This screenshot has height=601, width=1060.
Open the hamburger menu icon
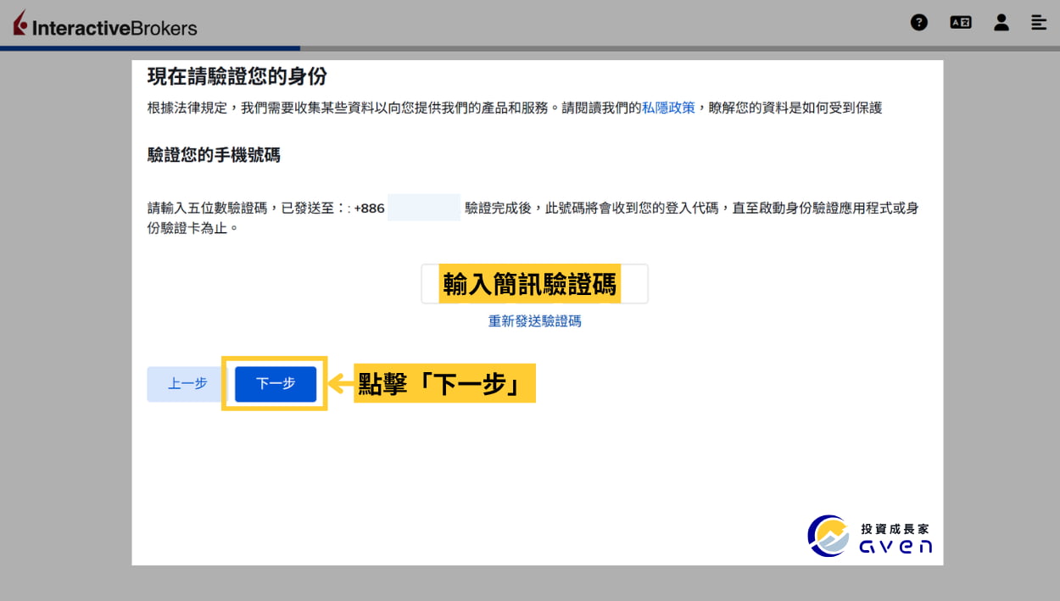coord(1039,23)
